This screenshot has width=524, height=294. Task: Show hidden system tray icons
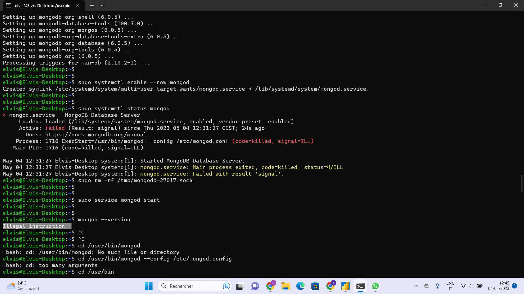click(415, 286)
